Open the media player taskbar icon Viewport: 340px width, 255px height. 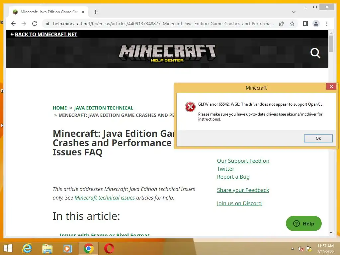[67, 248]
